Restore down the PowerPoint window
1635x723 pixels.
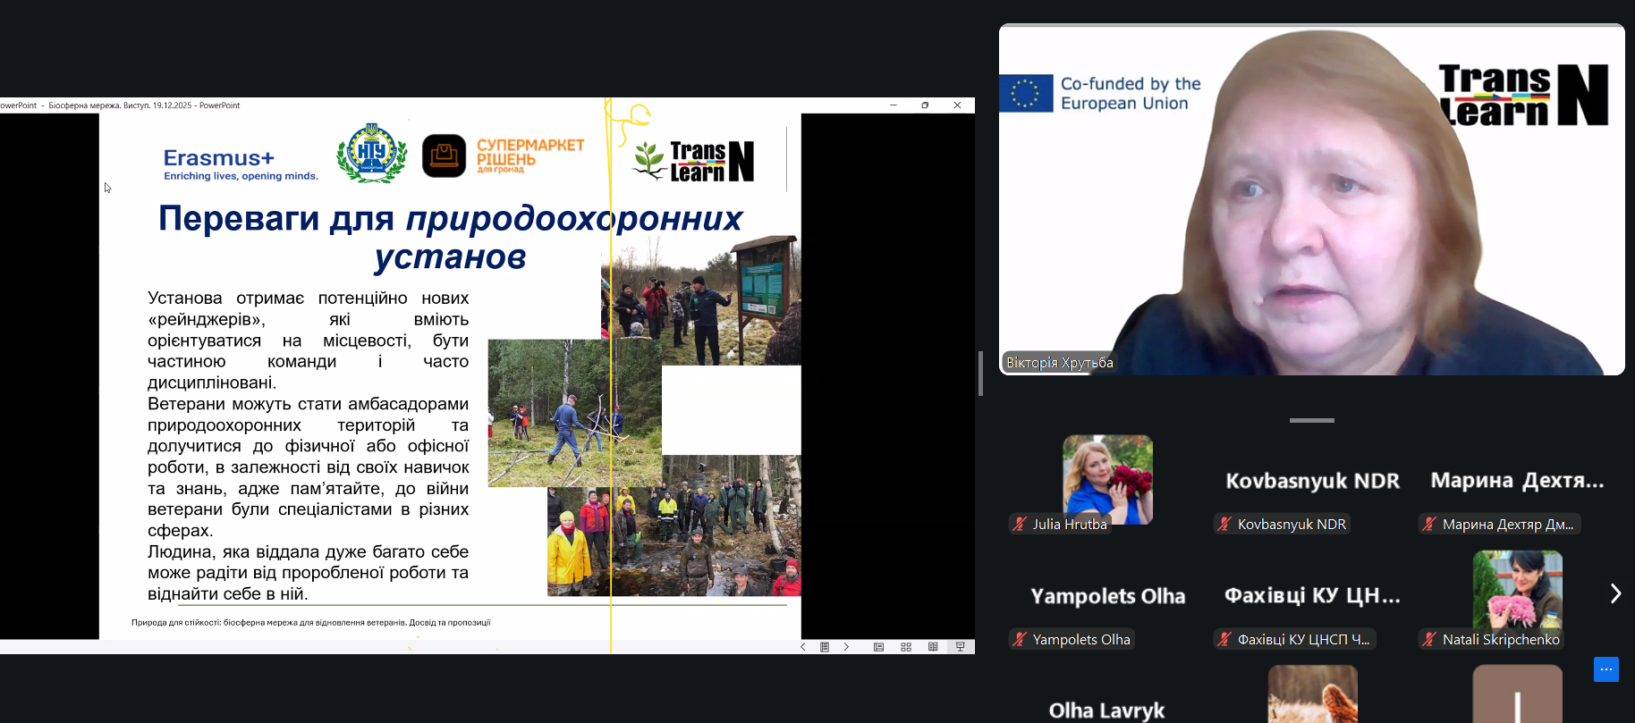pos(925,105)
